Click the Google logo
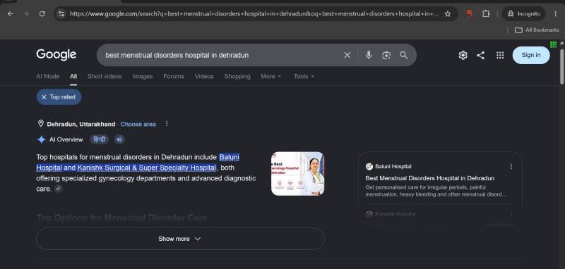This screenshot has height=269, width=565. click(x=56, y=55)
